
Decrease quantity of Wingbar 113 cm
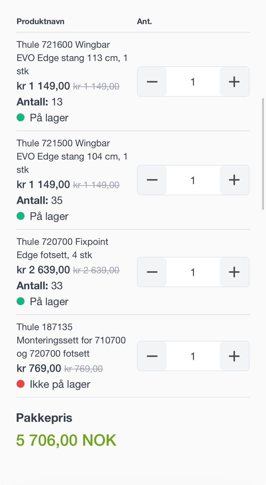point(152,82)
